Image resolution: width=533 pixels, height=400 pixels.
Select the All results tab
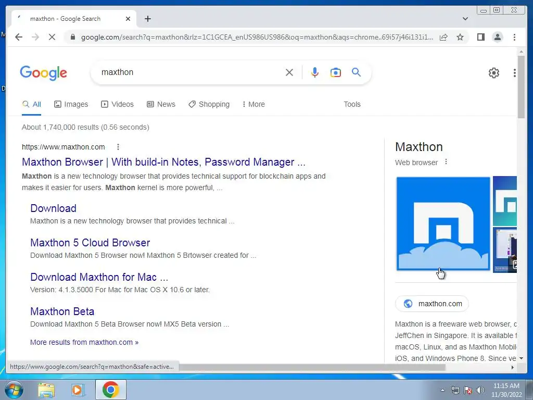pyautogui.click(x=32, y=104)
